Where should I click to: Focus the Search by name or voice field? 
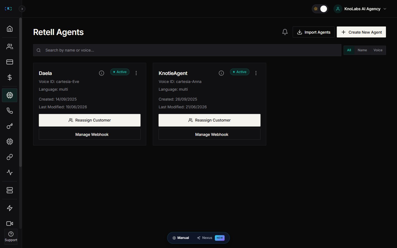click(187, 50)
